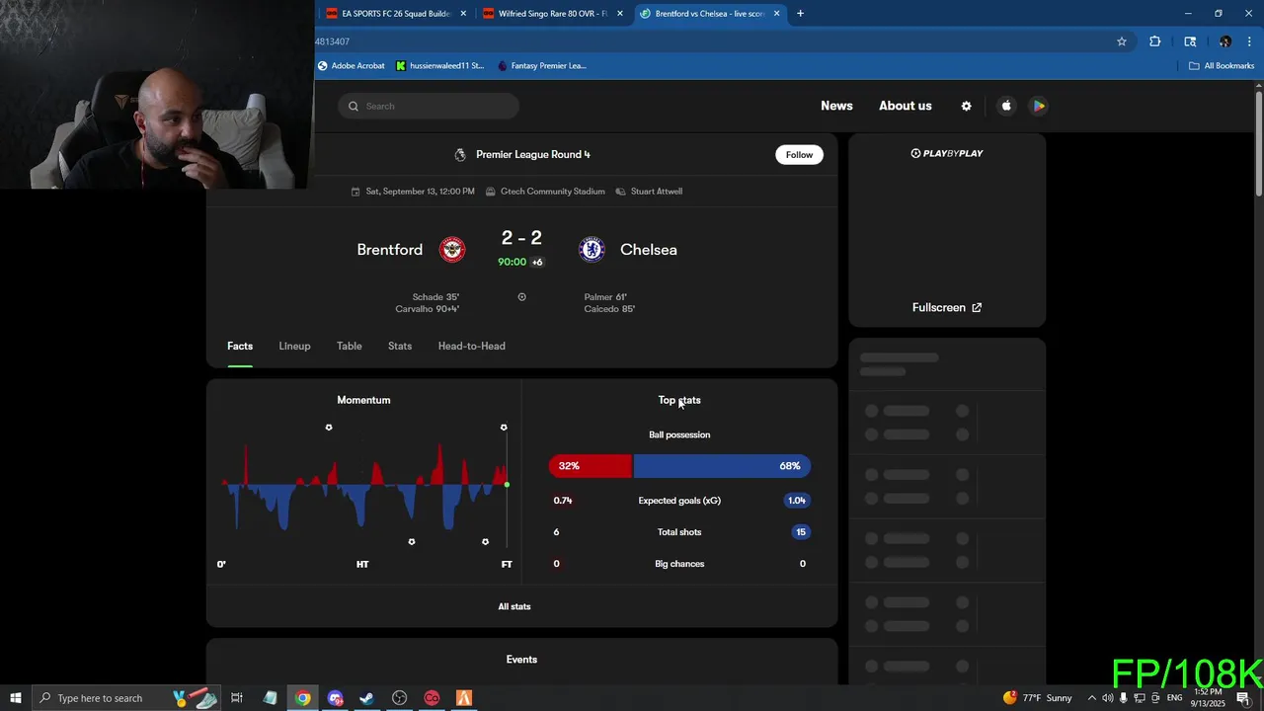Image resolution: width=1264 pixels, height=711 pixels.
Task: Open the Fullscreen external link icon
Action: [x=977, y=308]
